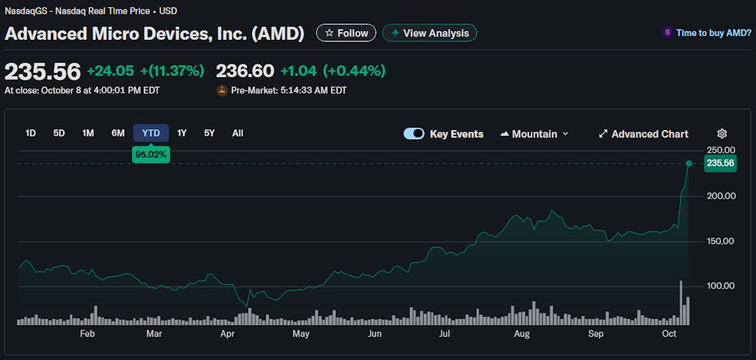The height and width of the screenshot is (360, 756).
Task: Select the 5D time range
Action: pyautogui.click(x=59, y=133)
